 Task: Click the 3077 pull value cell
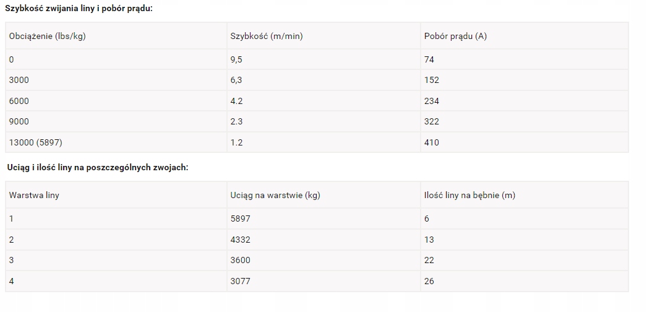[x=240, y=281]
